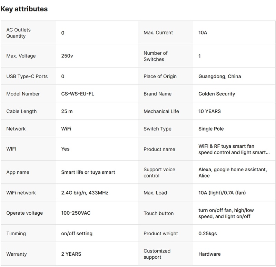Click the 0.25kgs product weight value

207,233
